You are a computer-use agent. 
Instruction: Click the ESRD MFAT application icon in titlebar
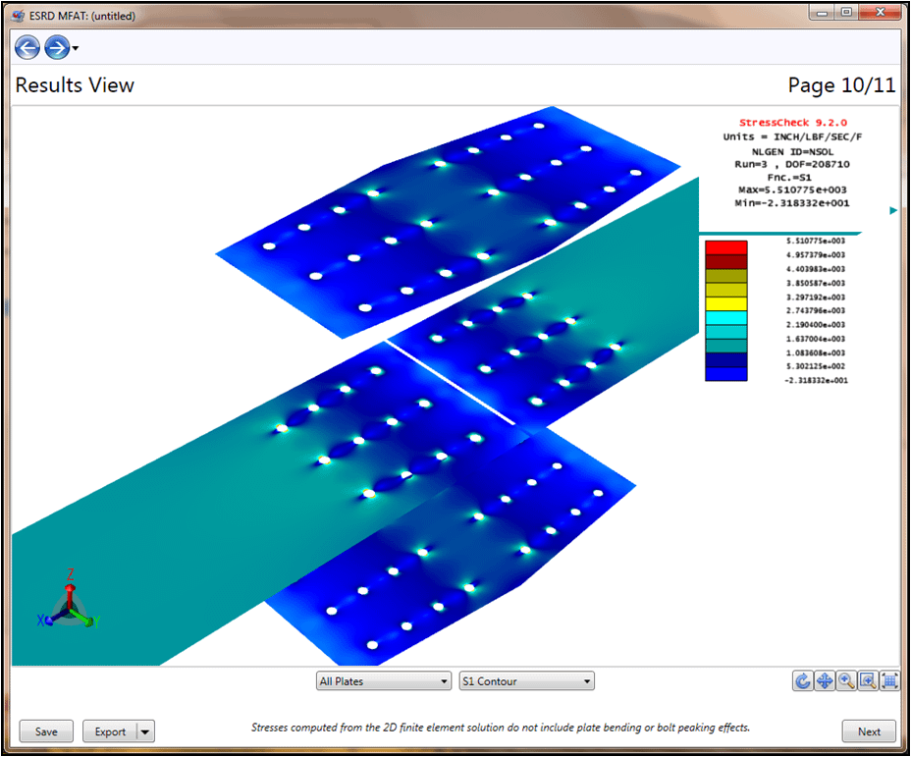[16, 16]
